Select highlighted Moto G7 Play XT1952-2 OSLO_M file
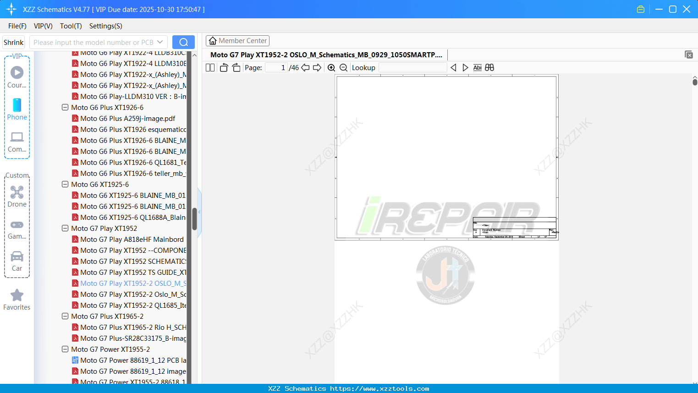 coord(129,284)
